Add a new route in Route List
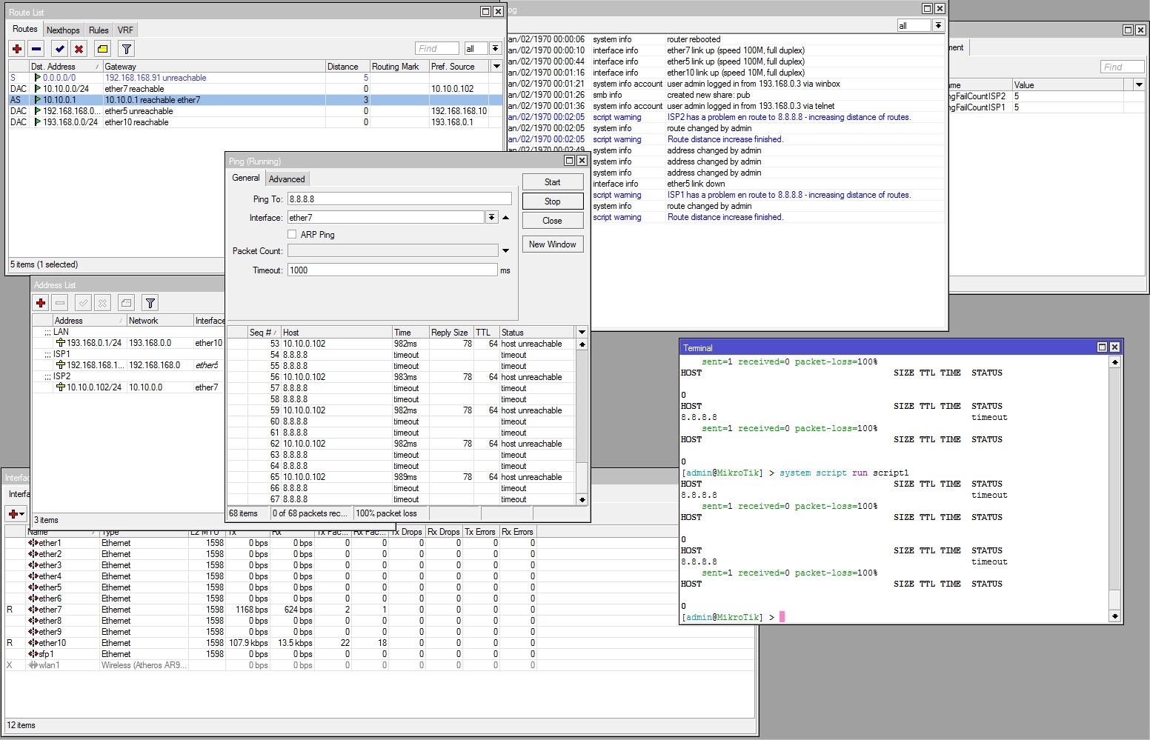 (16, 48)
